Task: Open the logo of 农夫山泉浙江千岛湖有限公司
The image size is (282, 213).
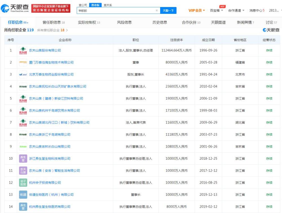Action: [x=23, y=135]
